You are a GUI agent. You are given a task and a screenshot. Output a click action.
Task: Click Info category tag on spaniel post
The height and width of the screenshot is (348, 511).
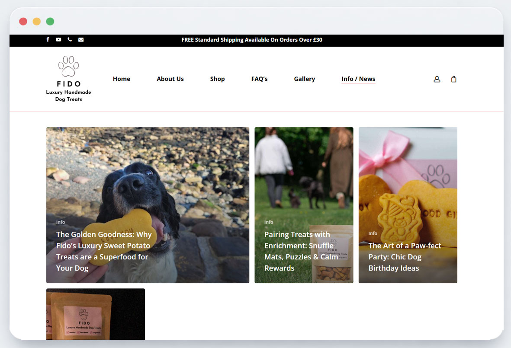(61, 222)
